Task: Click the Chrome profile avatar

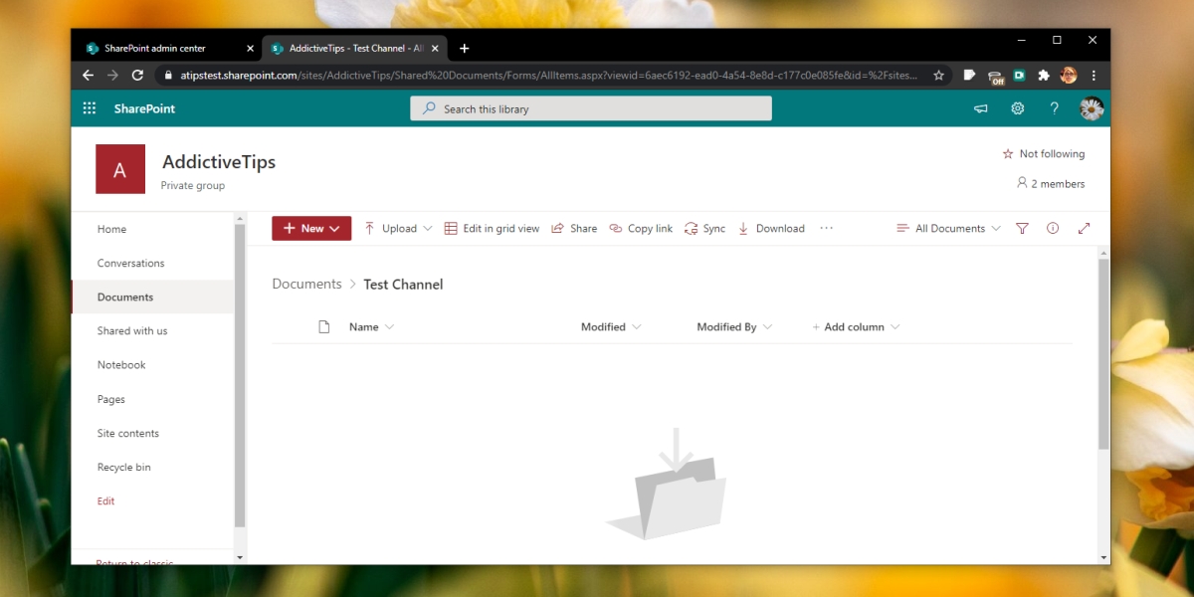Action: [x=1069, y=75]
